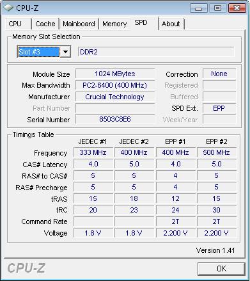Click the Max Bandwidth PC2-6400 field
This screenshot has width=250, height=281.
(x=115, y=85)
